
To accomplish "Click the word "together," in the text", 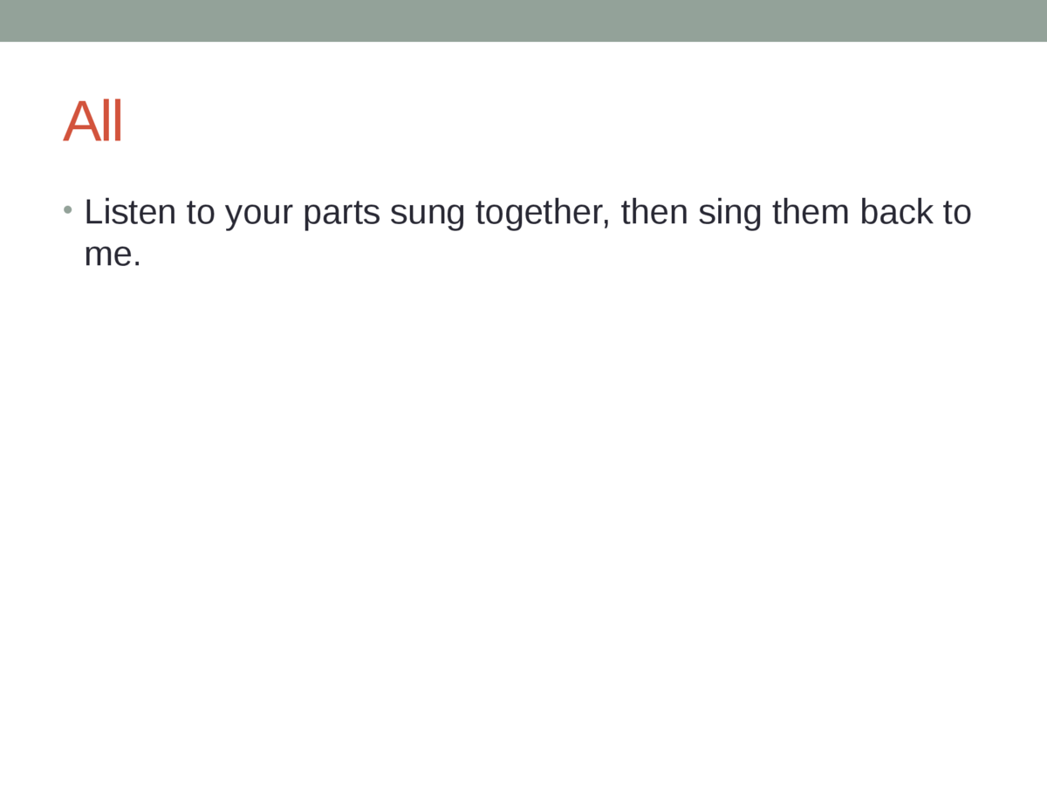I will (542, 214).
